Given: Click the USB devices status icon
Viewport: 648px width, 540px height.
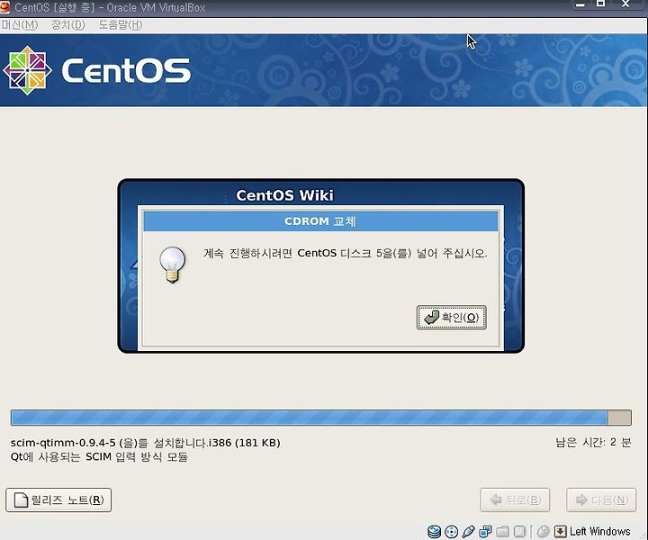Looking at the screenshot, I should (468, 531).
